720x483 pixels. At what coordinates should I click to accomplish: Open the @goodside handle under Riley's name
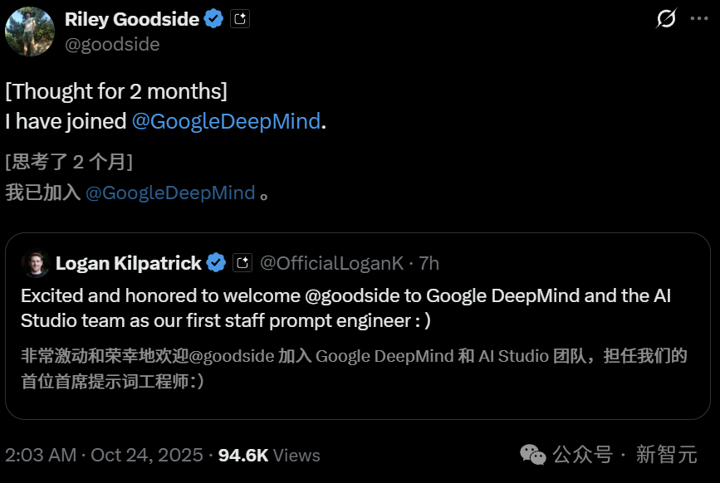coord(112,44)
